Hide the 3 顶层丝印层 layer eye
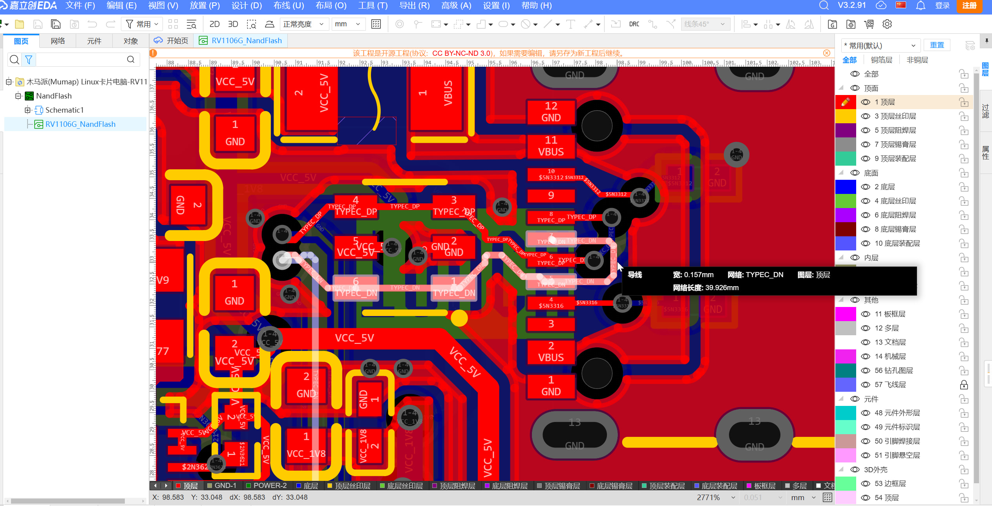The width and height of the screenshot is (992, 506). (x=865, y=116)
